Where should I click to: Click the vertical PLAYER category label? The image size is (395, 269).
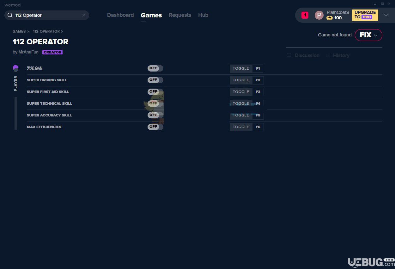click(16, 84)
